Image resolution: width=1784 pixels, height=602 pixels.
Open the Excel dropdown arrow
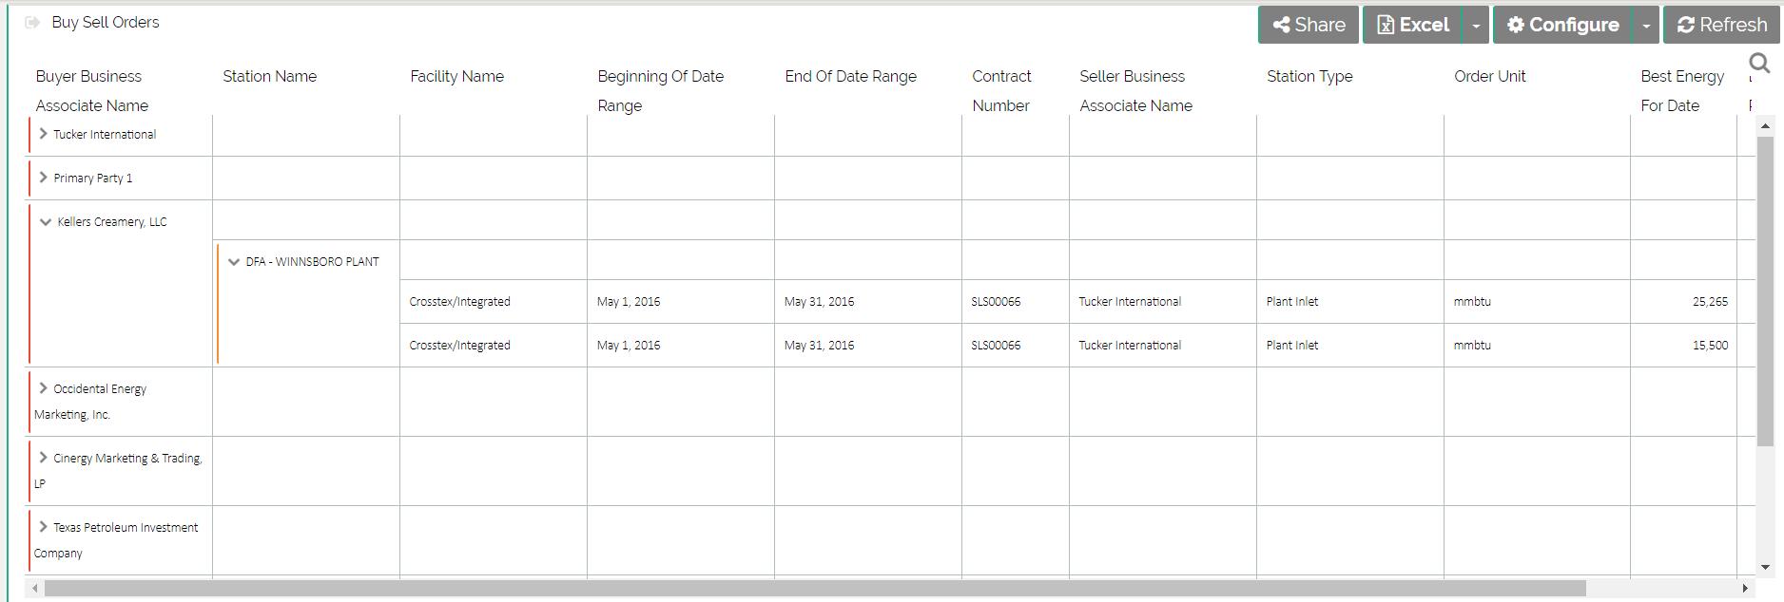point(1476,26)
